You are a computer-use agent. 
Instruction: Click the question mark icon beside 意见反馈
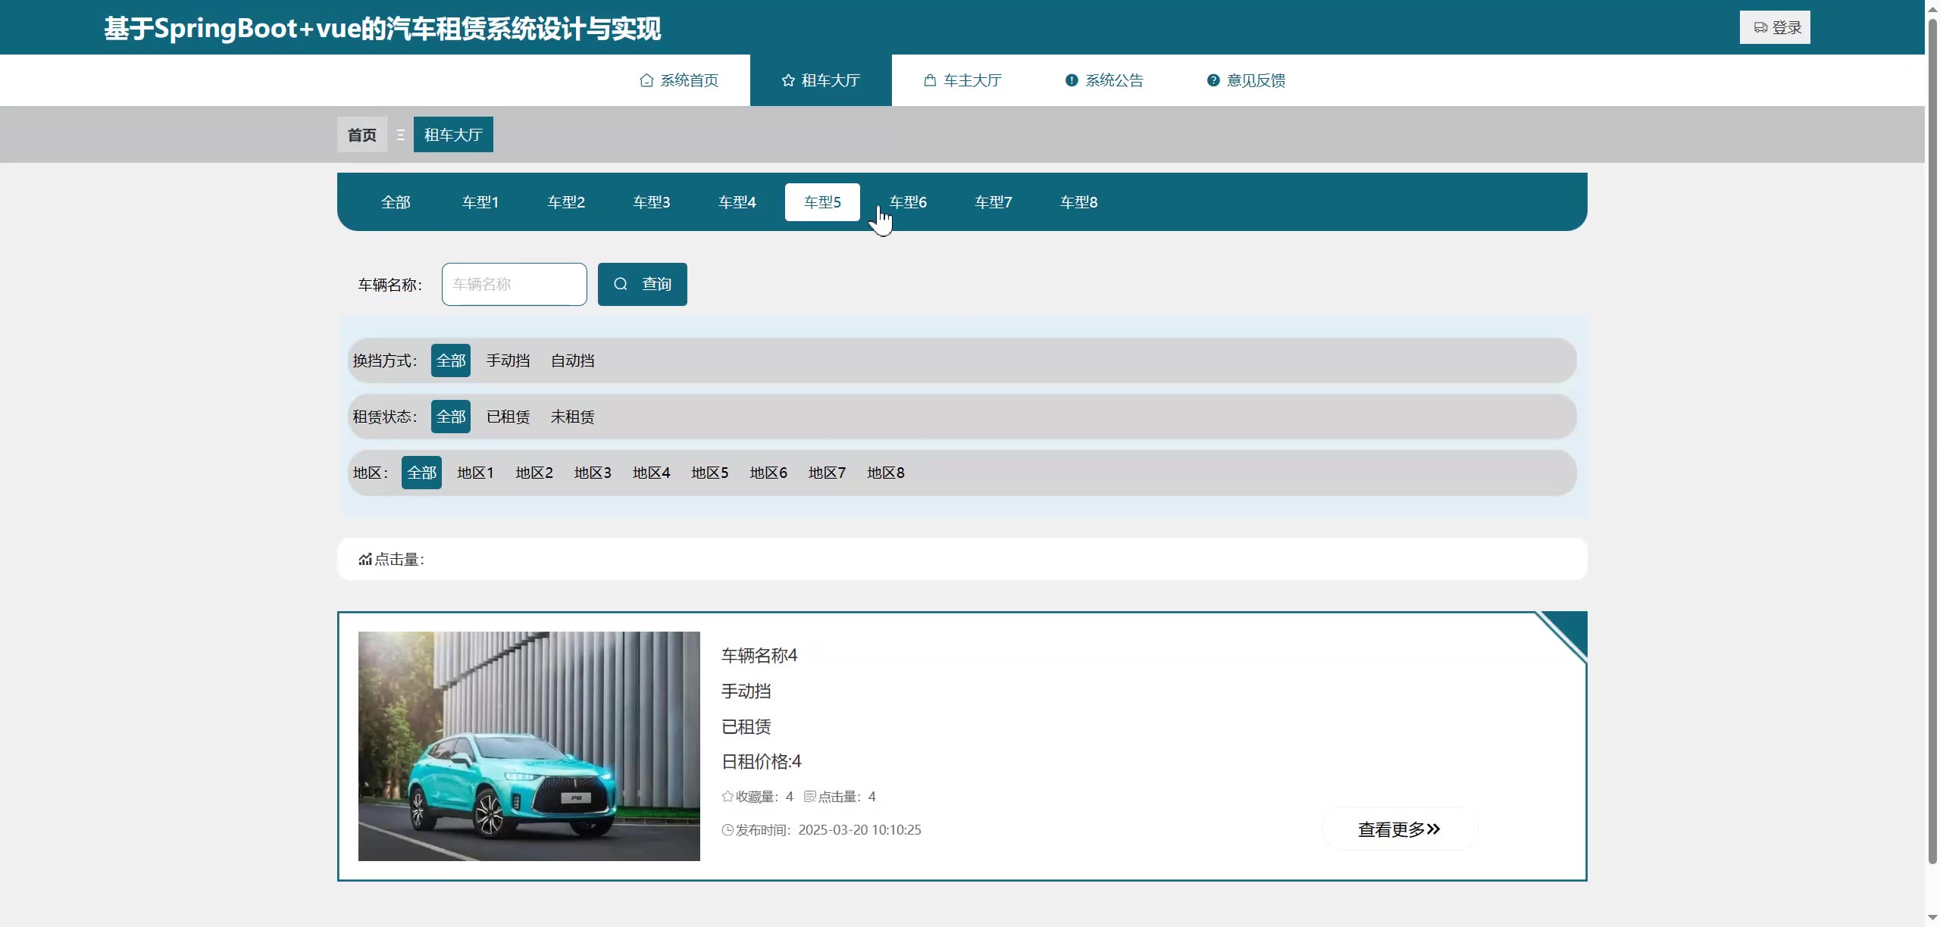(1213, 80)
